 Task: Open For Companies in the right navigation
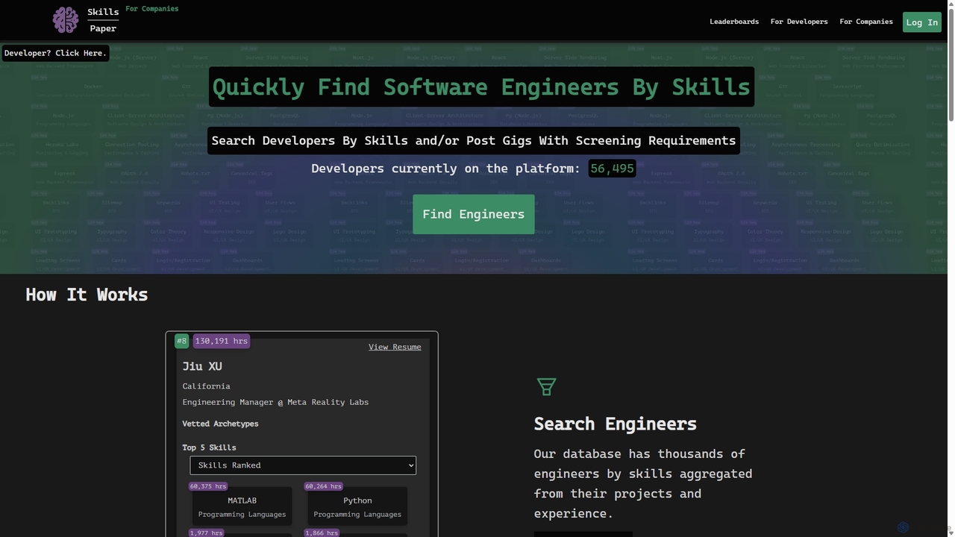pyautogui.click(x=866, y=22)
